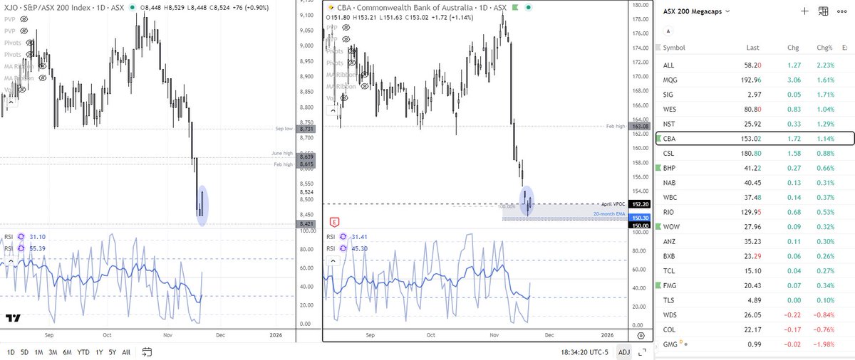
Task: Click RSI 45.30 indicator icon on CBA chart
Action: coord(345,249)
